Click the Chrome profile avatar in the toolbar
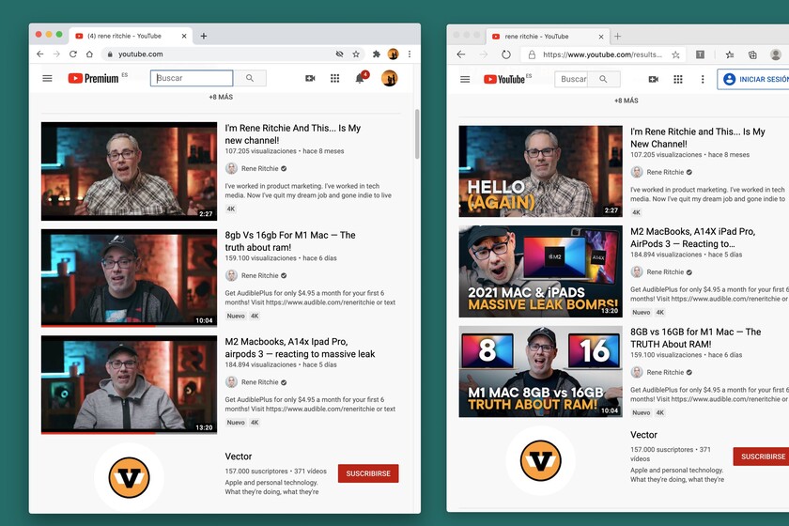 tap(393, 54)
